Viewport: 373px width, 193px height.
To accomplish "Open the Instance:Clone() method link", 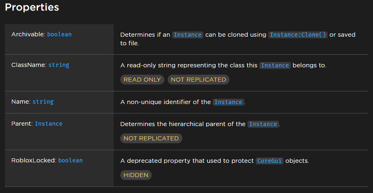I will (x=298, y=35).
